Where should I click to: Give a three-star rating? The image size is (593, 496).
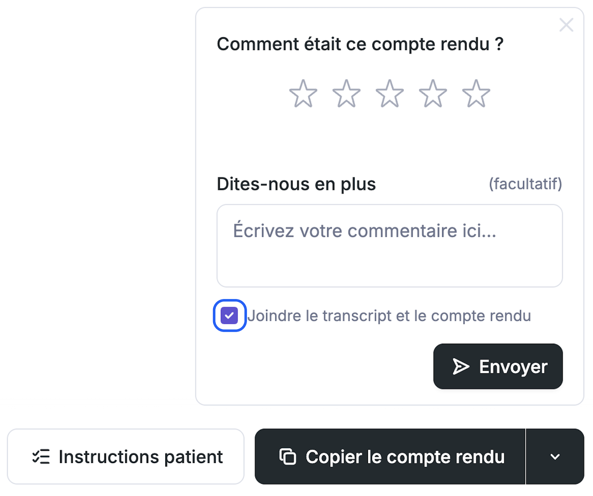click(x=390, y=94)
